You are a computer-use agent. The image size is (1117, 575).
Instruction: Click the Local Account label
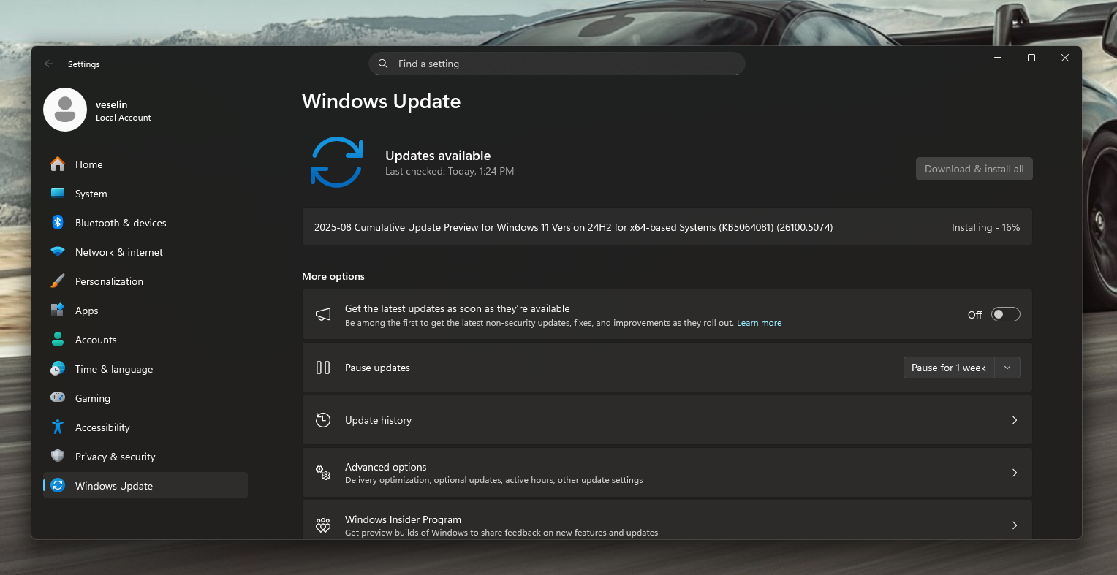[124, 118]
